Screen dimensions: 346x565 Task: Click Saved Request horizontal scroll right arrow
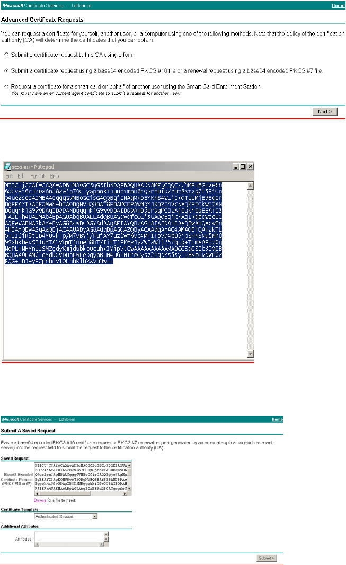(x=125, y=493)
